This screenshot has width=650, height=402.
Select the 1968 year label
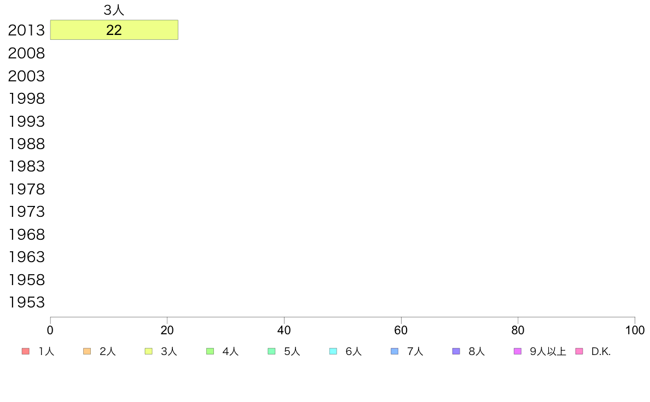tap(26, 234)
